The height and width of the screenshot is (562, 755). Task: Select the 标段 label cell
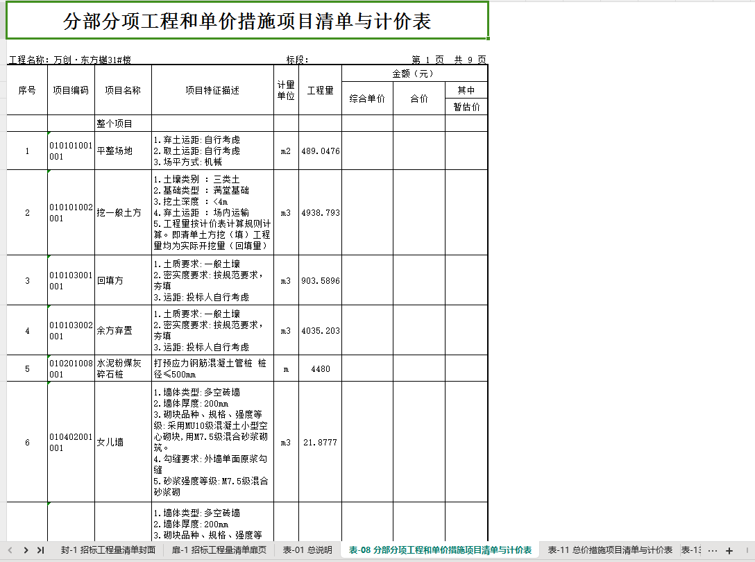297,60
